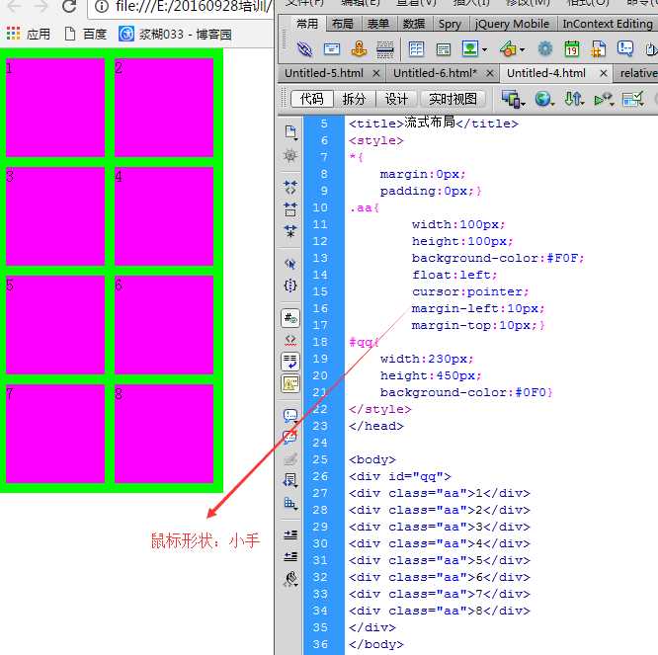This screenshot has width=658, height=655.
Task: Select the 数据 insert tab
Action: point(414,24)
